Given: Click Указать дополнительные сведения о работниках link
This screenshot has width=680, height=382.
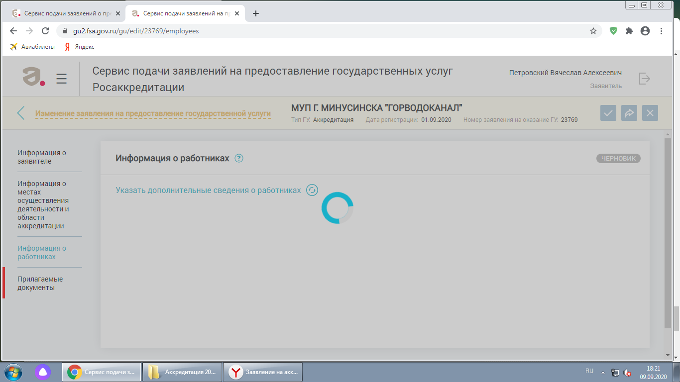Looking at the screenshot, I should [208, 190].
